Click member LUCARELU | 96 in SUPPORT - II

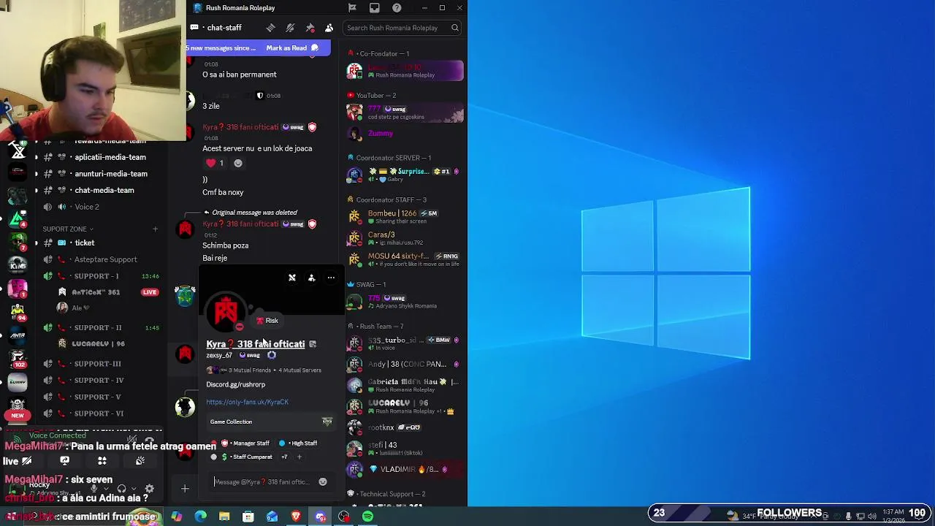(x=98, y=343)
